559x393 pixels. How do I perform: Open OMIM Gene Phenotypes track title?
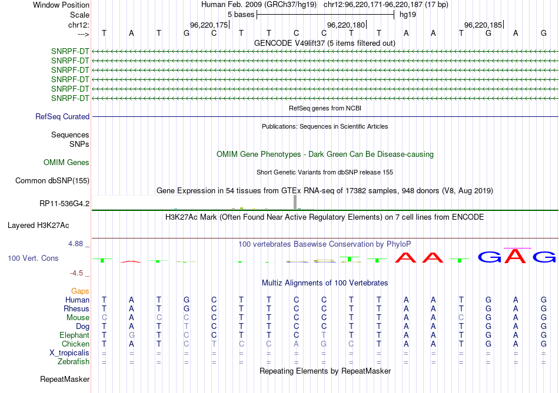pyautogui.click(x=325, y=154)
